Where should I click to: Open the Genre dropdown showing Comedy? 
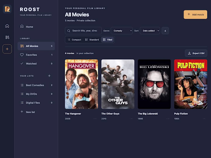click(x=121, y=31)
